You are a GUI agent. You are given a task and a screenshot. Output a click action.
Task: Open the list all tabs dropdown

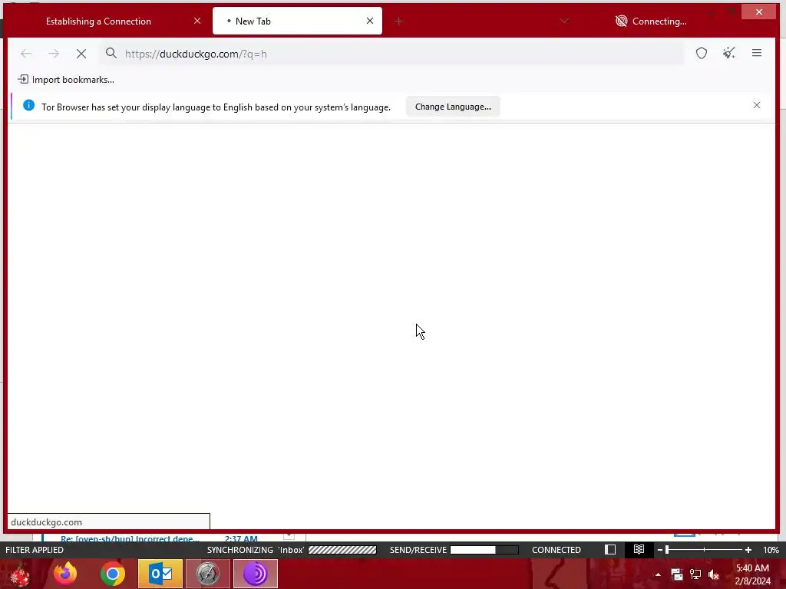[564, 21]
